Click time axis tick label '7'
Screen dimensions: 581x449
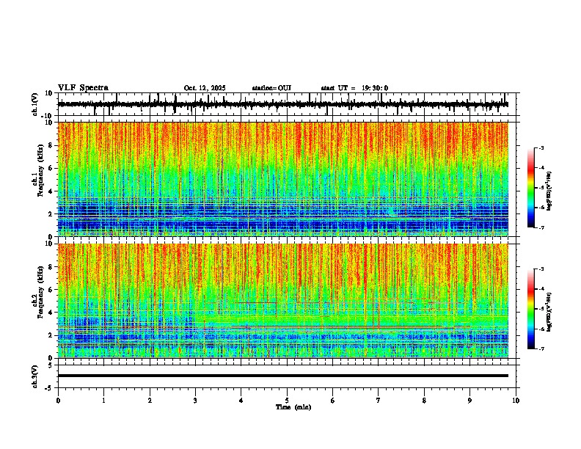(x=379, y=401)
